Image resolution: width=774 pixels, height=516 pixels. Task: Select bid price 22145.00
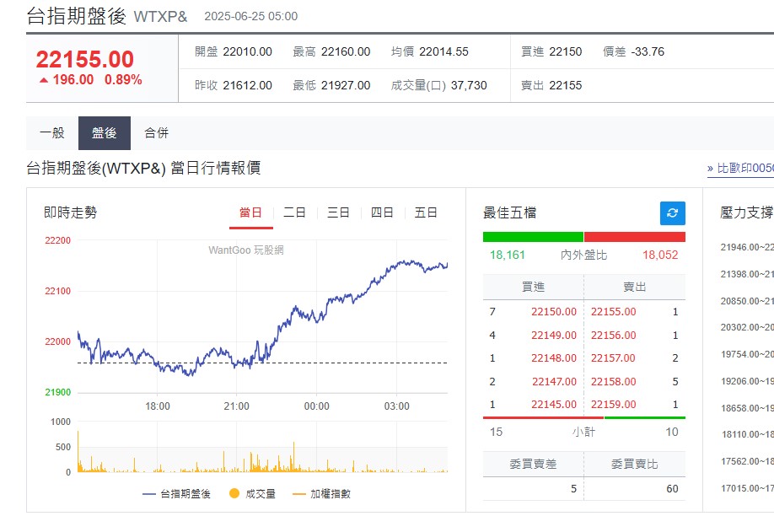pos(553,405)
